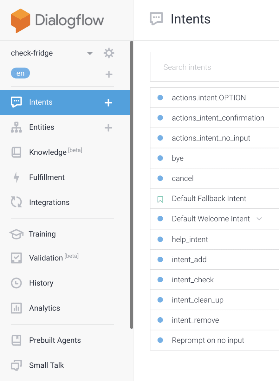Click the Analytics bar chart icon

[16, 308]
